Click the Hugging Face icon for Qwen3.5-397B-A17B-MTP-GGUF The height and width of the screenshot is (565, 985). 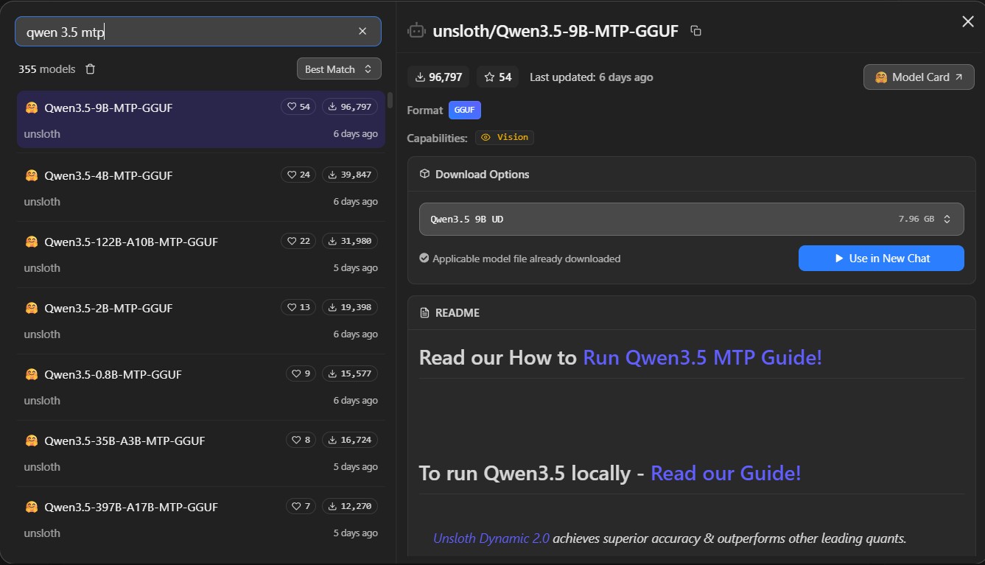pyautogui.click(x=32, y=507)
